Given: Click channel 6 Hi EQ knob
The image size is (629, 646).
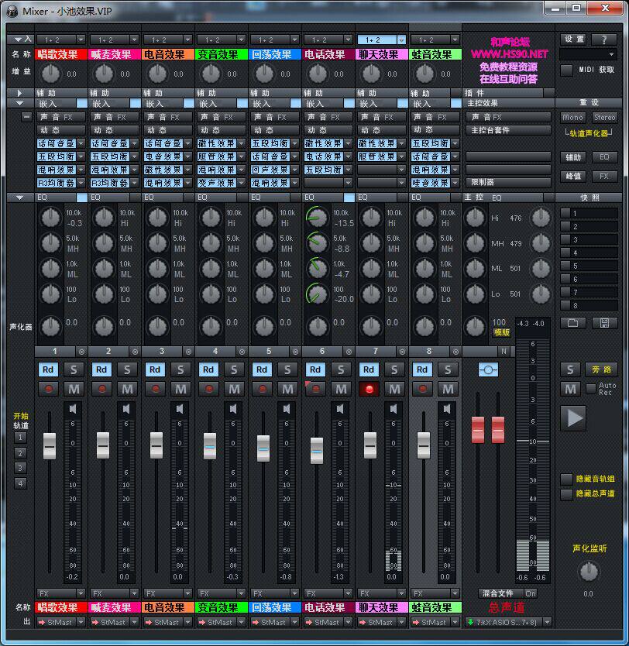Looking at the screenshot, I should (x=318, y=217).
